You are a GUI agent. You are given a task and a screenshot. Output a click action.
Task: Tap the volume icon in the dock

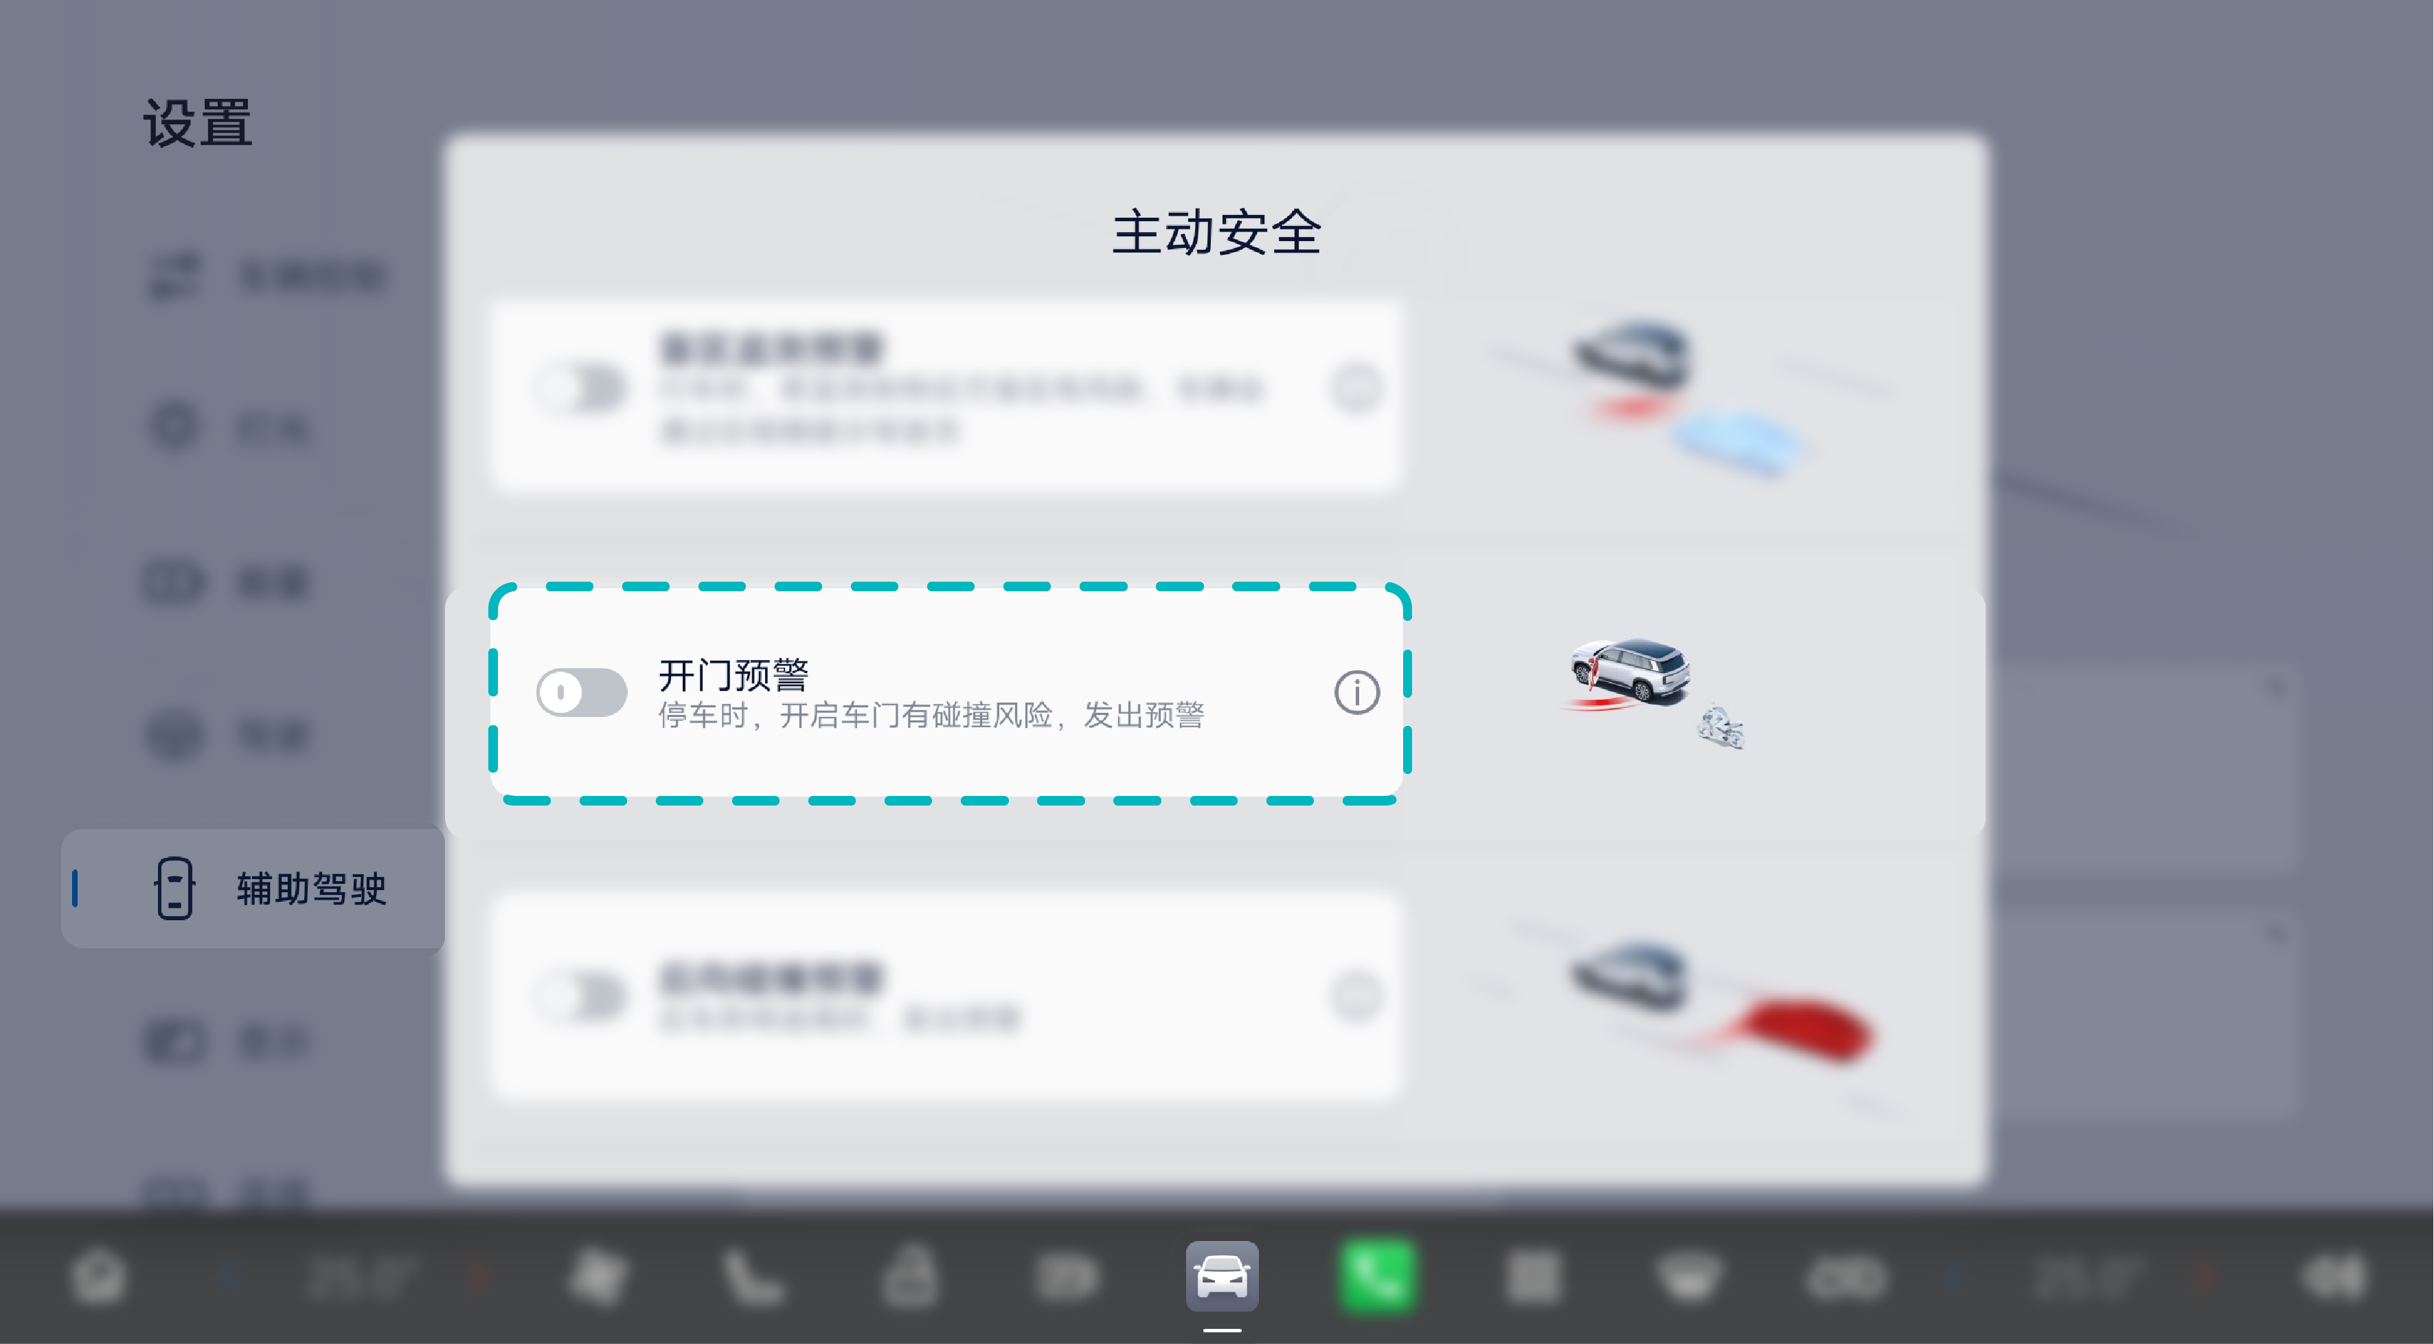coord(2335,1276)
